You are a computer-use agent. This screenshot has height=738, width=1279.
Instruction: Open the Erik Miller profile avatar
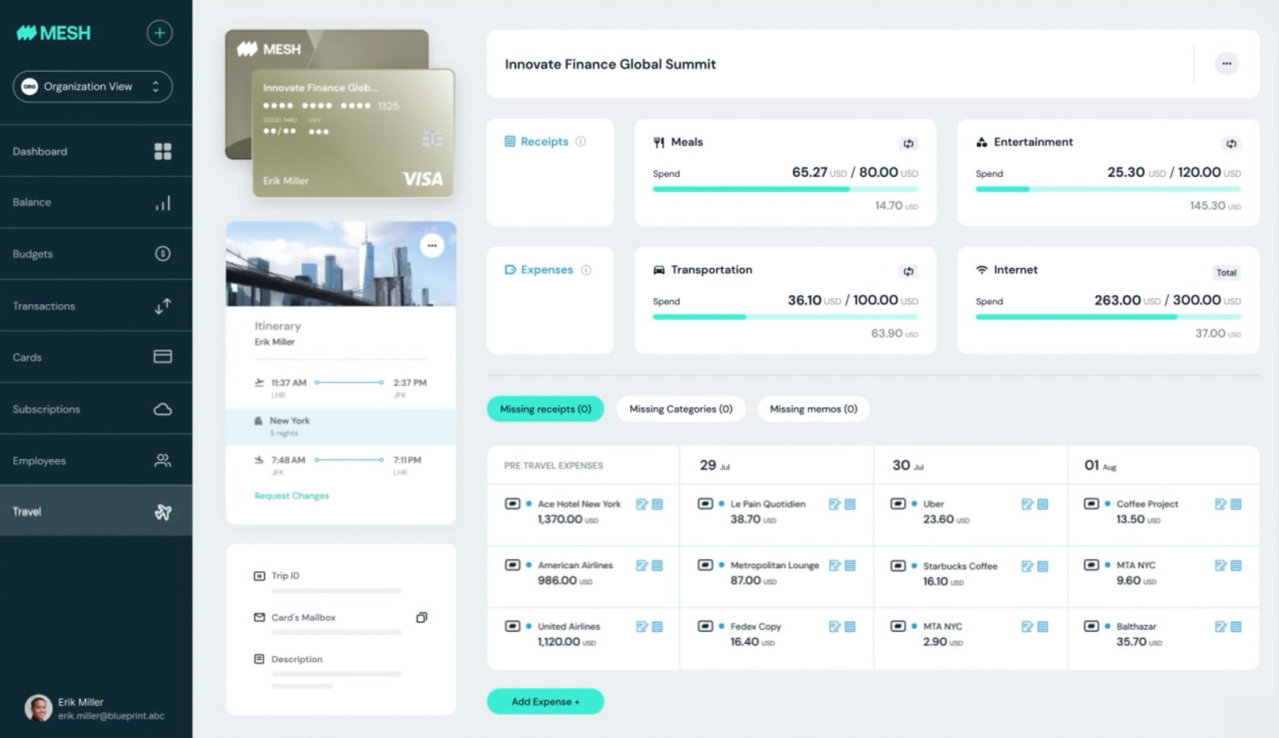click(x=38, y=709)
